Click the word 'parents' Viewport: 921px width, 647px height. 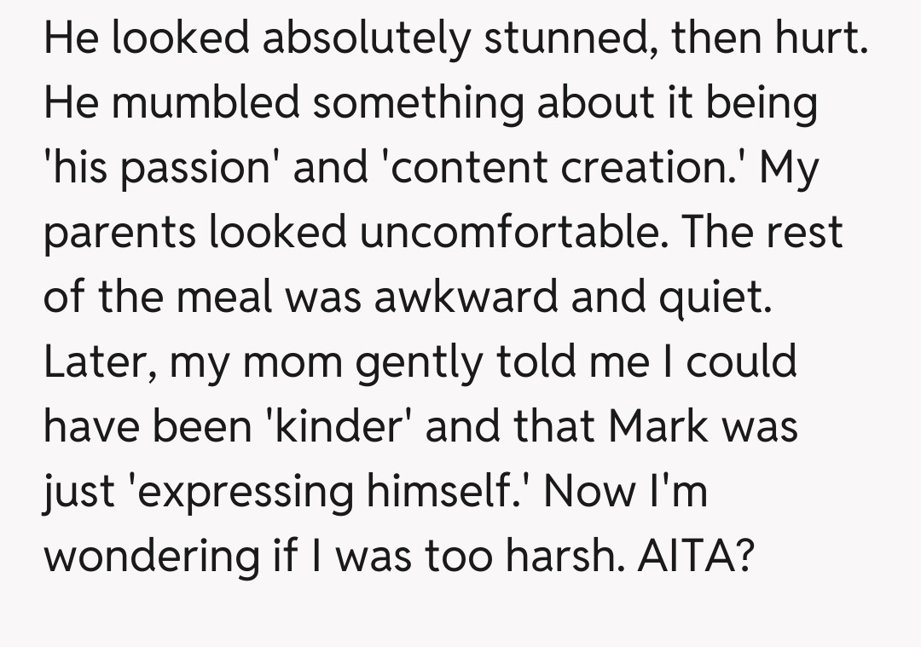(119, 234)
